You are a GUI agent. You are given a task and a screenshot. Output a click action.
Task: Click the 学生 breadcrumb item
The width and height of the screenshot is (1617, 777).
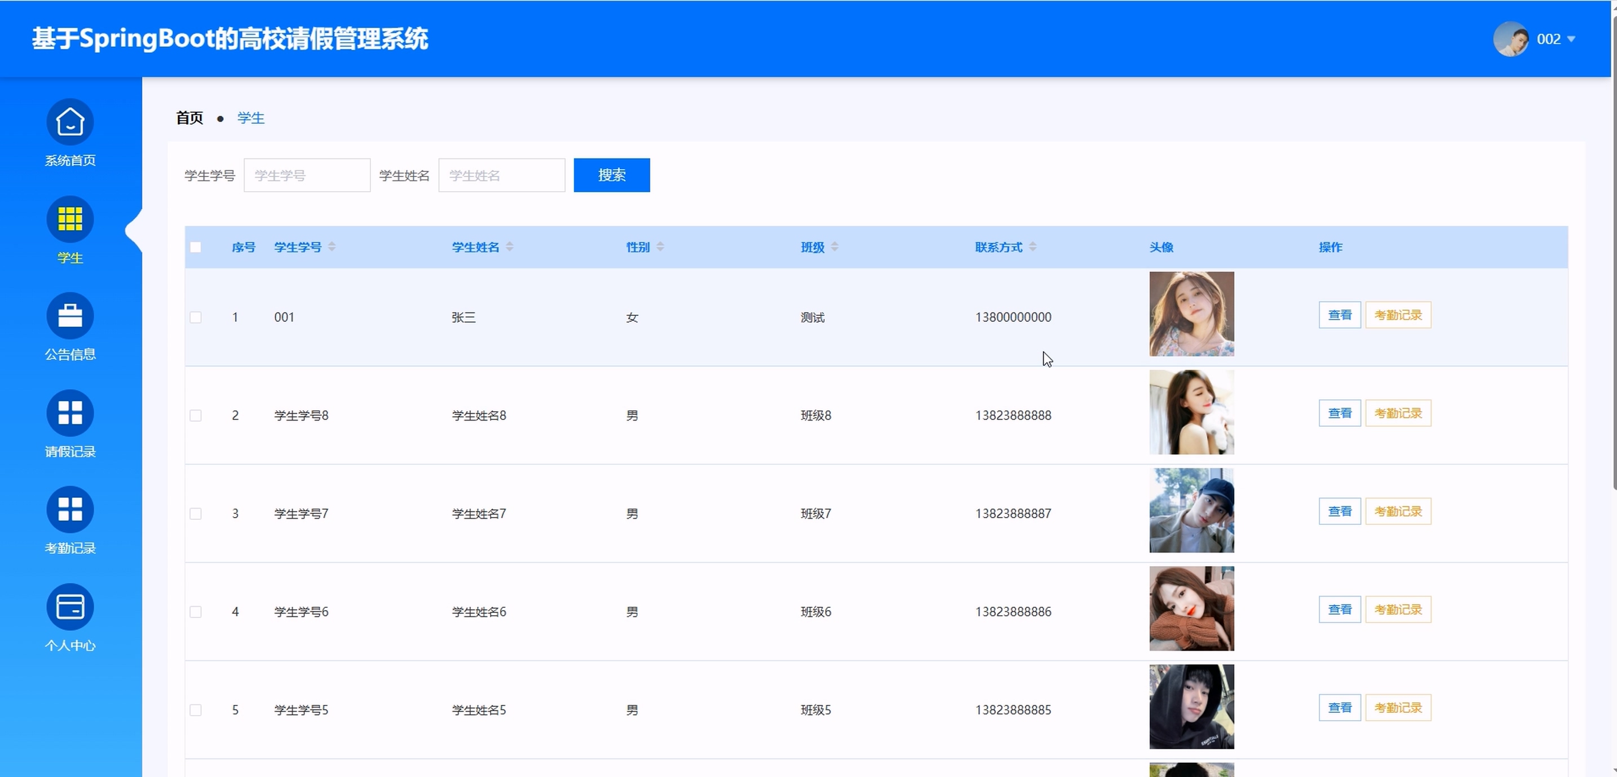pos(251,118)
